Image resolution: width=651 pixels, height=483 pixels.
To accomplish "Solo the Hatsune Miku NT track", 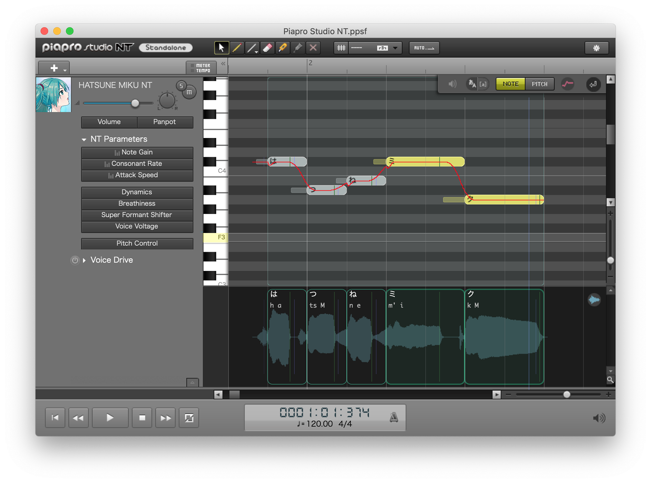I will point(181,86).
